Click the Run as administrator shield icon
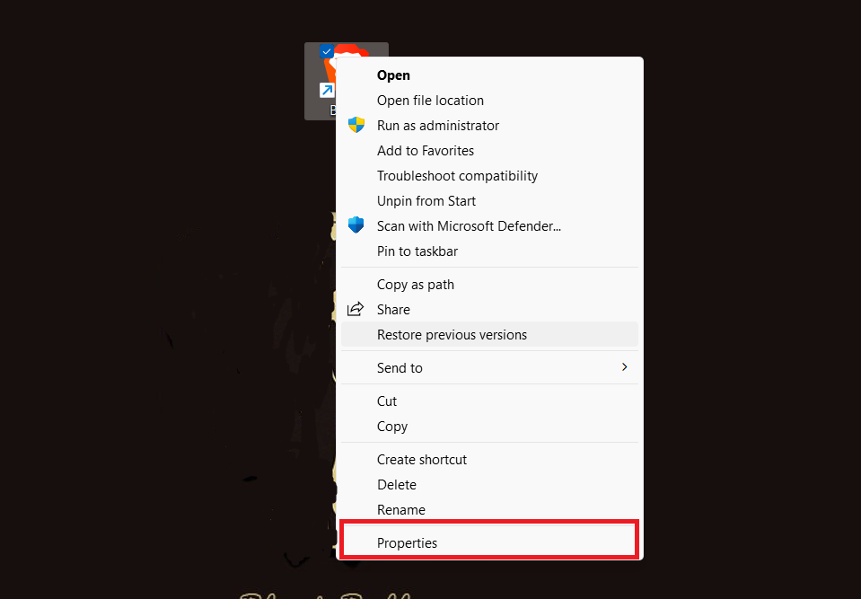 tap(356, 125)
